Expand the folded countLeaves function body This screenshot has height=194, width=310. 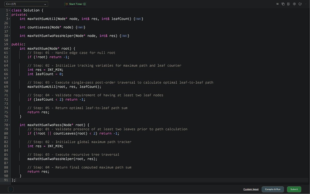81,27
